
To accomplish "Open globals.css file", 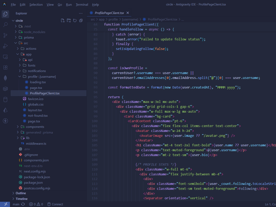I will coord(49,104).
